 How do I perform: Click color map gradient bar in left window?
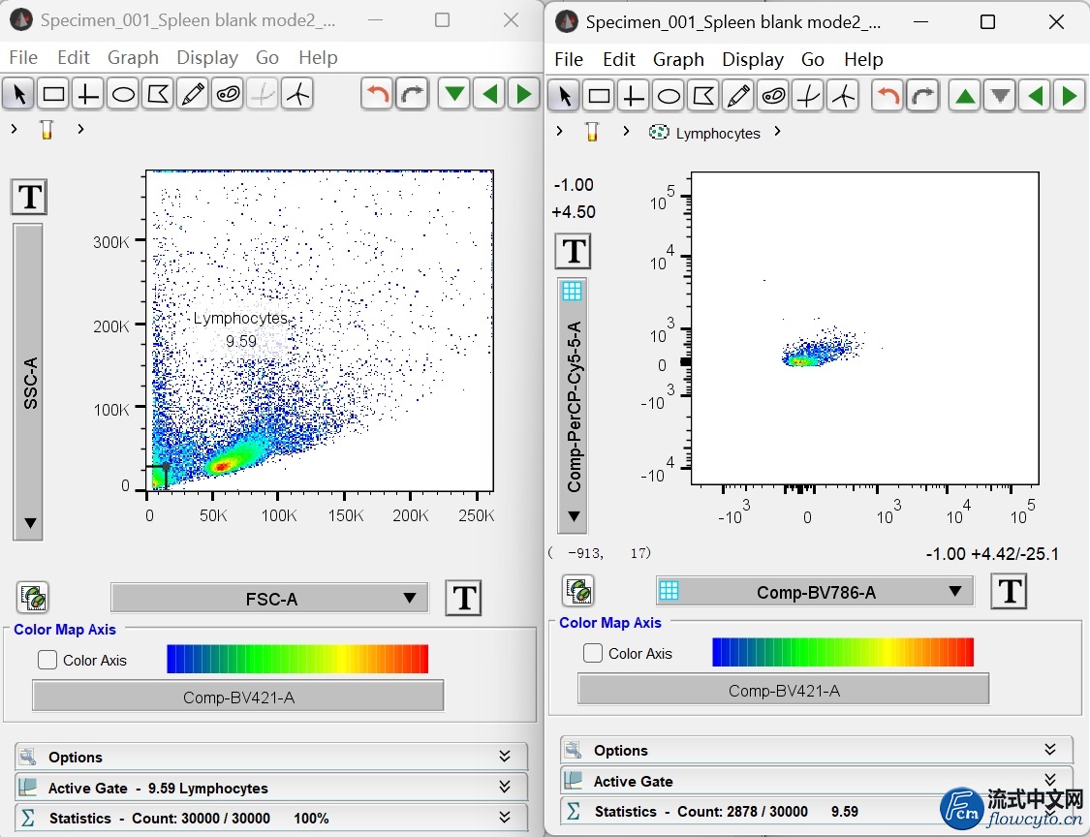pyautogui.click(x=297, y=659)
